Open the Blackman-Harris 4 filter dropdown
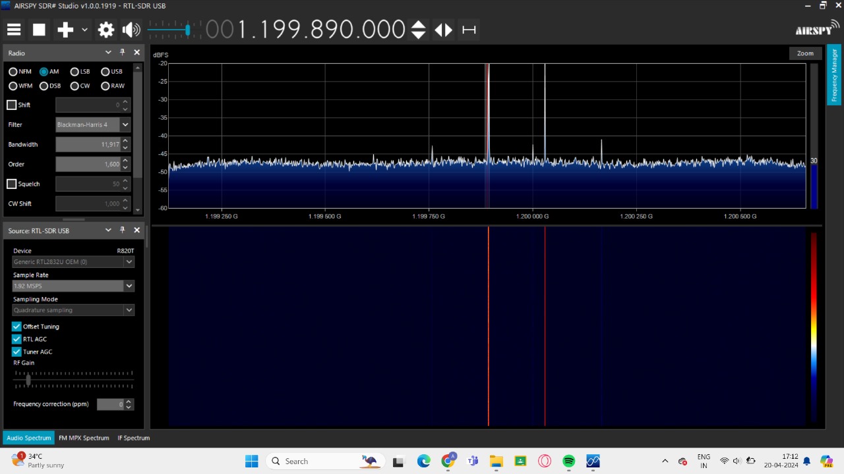Screen dimensions: 844x474 pos(125,124)
